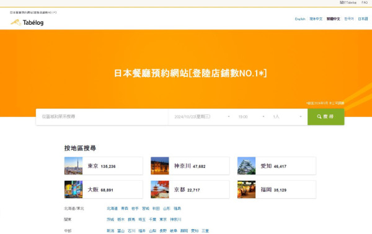Open the 京都 22,717 region card

pyautogui.click(x=190, y=189)
